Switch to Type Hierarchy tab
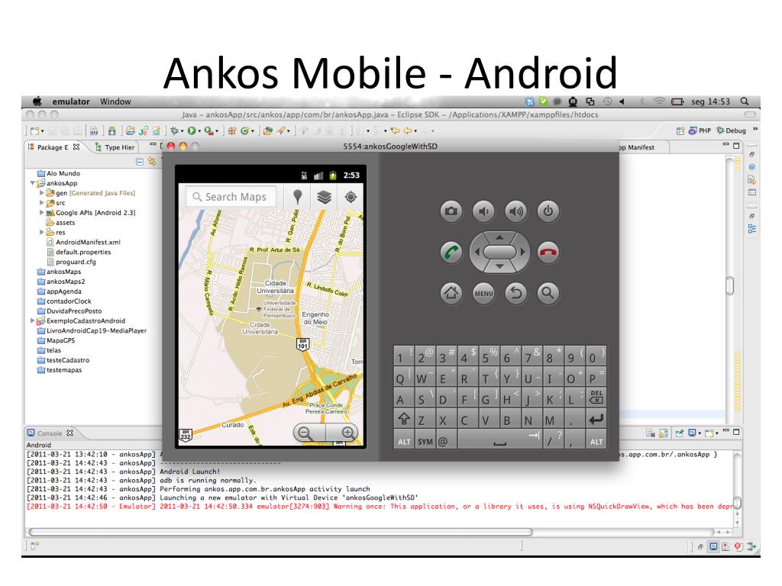The image size is (782, 586). [115, 147]
